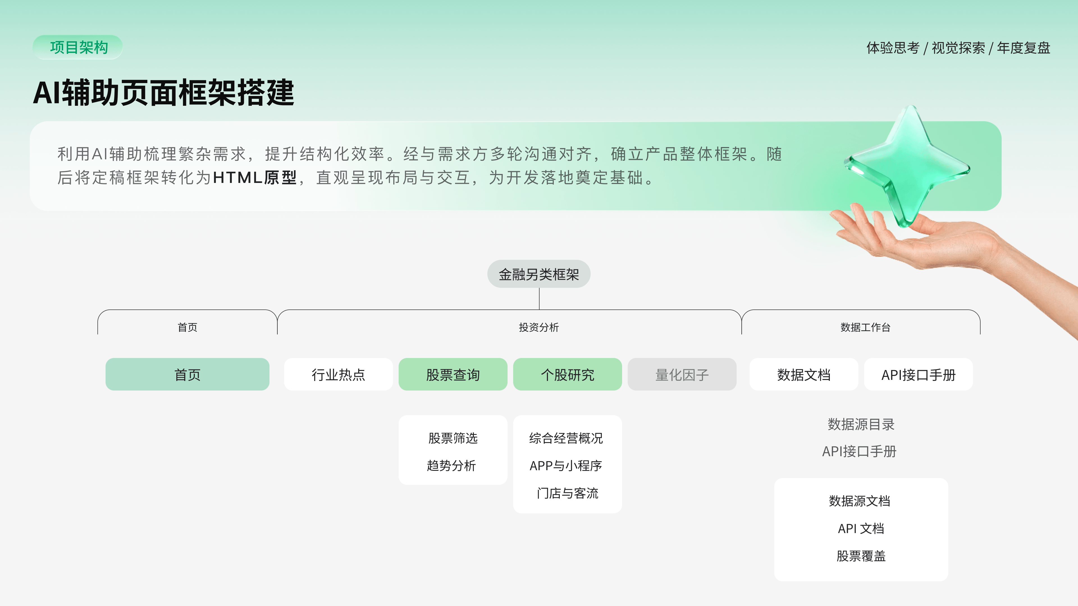Click the AI辅助页面框架搭建 heading
This screenshot has height=606, width=1078.
(164, 92)
